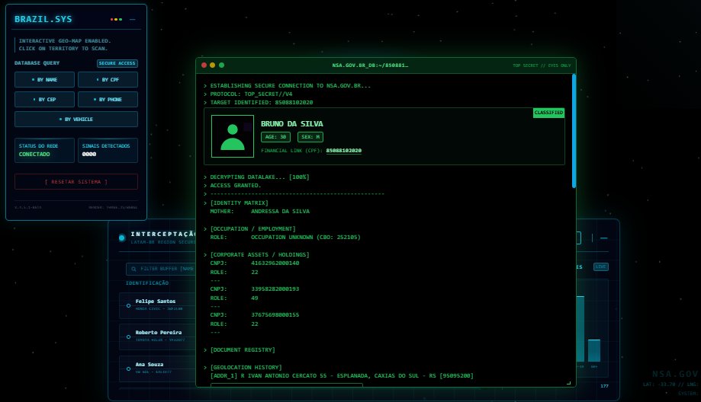Click the green dot in the terminal title bar
Screen dimensions: 701x402
coord(221,65)
